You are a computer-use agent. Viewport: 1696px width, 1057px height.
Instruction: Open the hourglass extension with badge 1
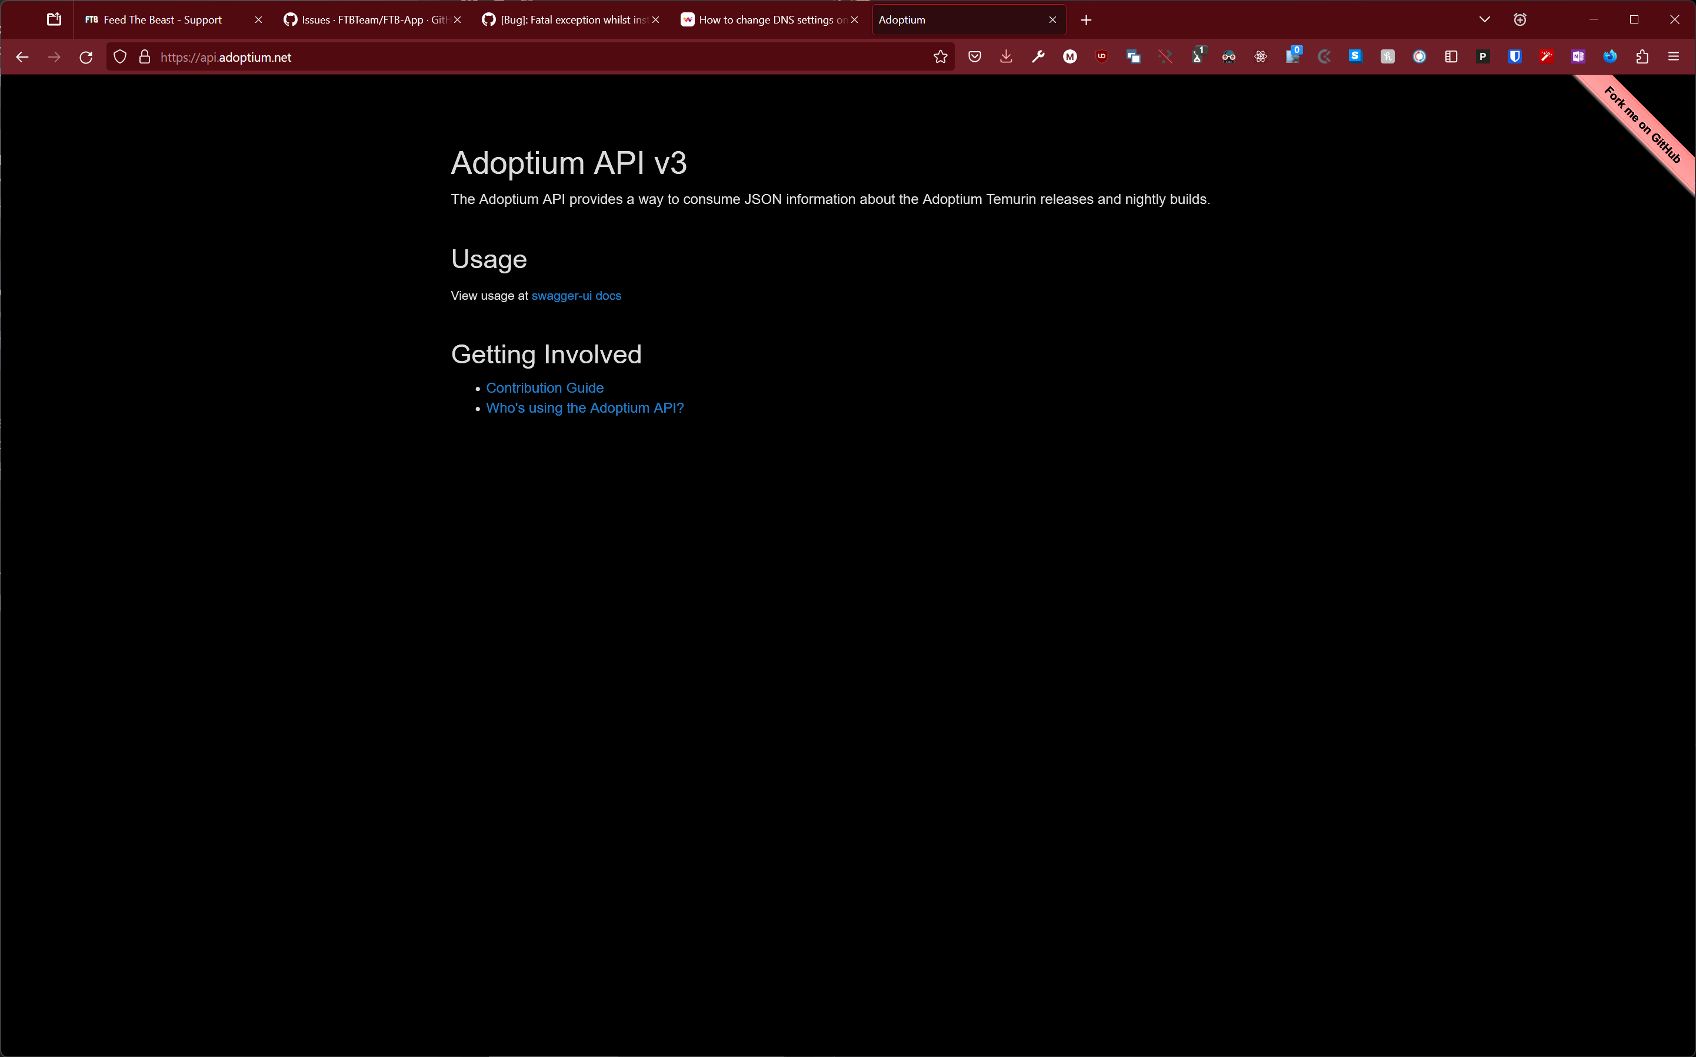tap(1197, 56)
